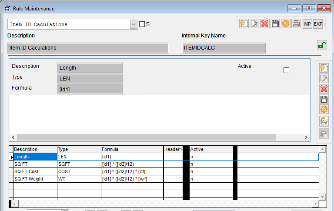Toggle the S checkbox beside rule dropdown
The image size is (334, 211).
tap(142, 24)
